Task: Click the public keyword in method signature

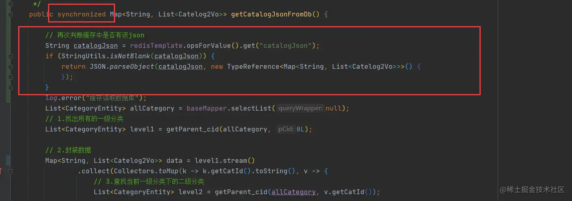Action: (x=41, y=14)
